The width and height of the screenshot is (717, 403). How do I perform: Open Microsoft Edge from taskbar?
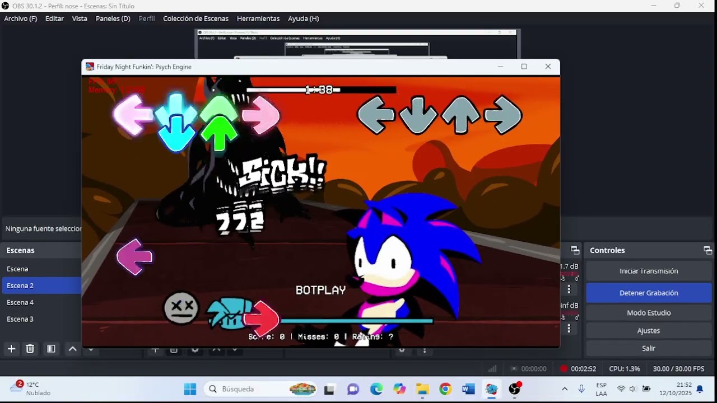(x=376, y=389)
